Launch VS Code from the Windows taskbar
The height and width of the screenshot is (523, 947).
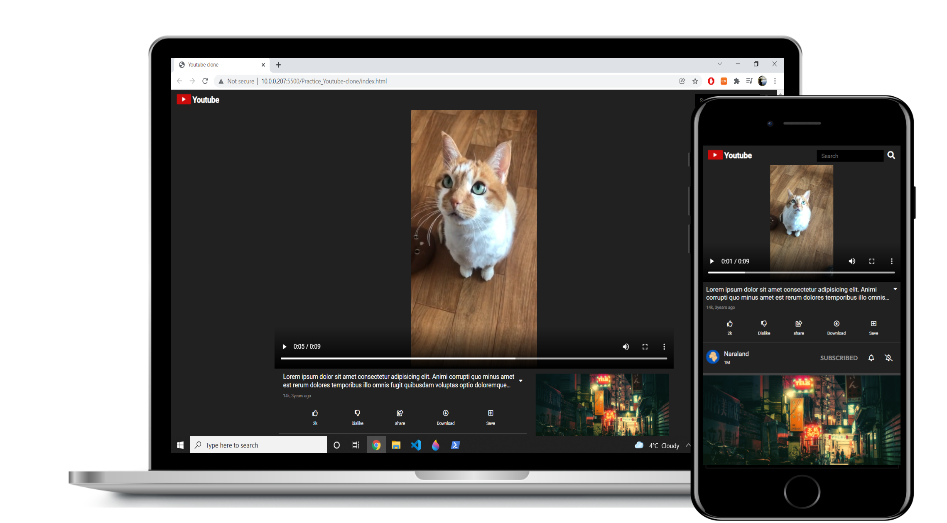coord(416,445)
